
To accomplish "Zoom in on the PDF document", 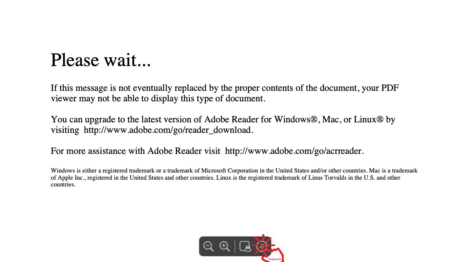I will [x=225, y=246].
